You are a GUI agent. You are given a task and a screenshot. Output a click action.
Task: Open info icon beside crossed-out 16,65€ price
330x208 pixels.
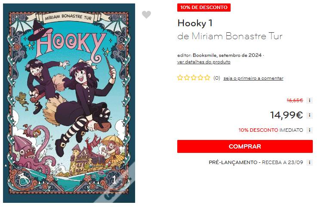[x=309, y=100]
